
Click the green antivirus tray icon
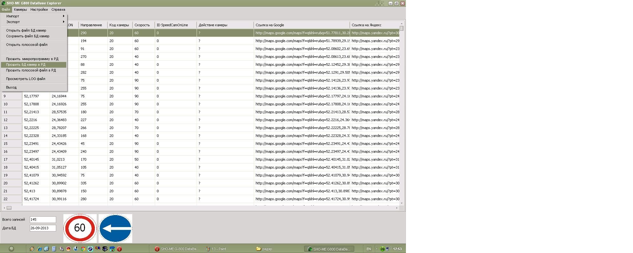coord(382,249)
